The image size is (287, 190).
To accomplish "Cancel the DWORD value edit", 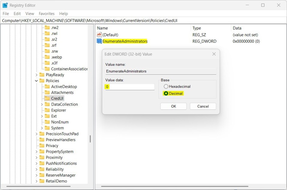I will coord(203,106).
